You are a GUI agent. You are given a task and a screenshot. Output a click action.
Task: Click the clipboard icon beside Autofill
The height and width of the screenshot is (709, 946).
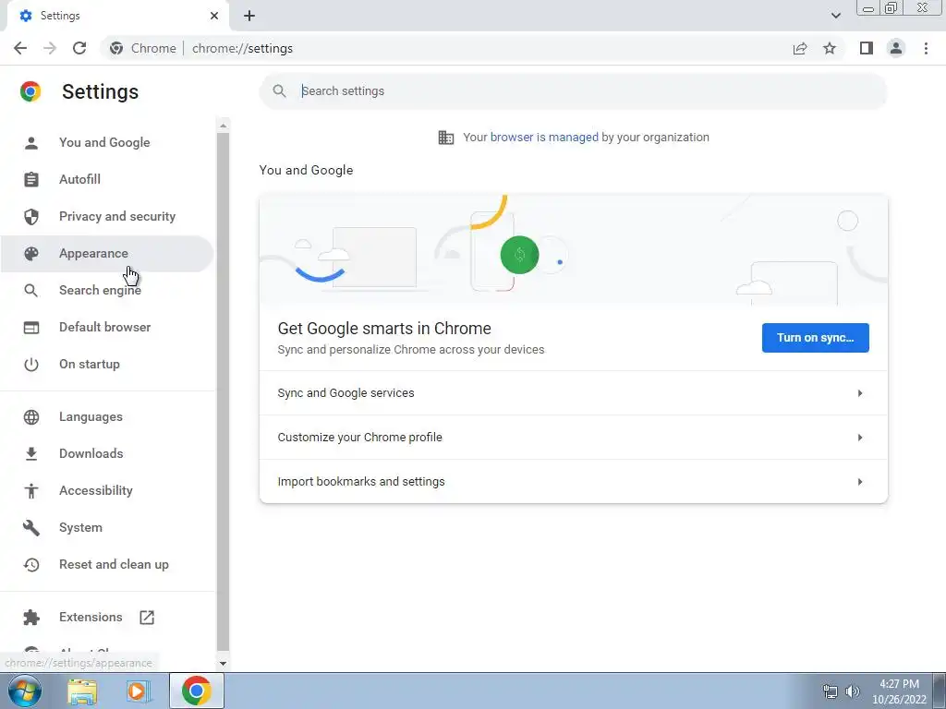pos(31,180)
